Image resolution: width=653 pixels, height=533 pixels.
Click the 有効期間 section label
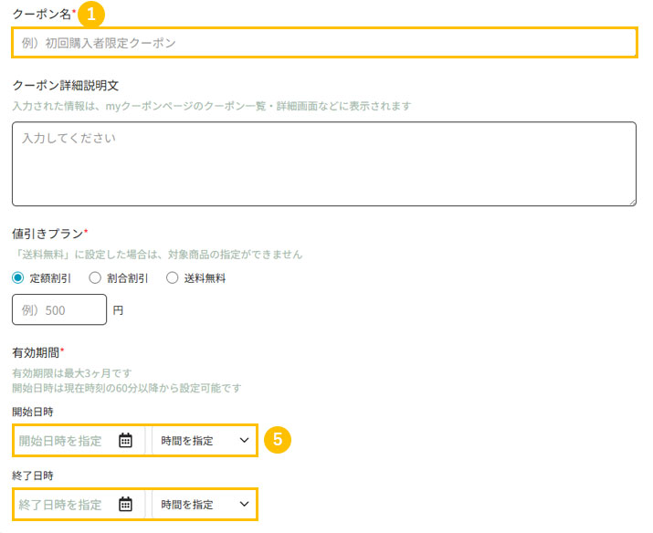[36, 352]
